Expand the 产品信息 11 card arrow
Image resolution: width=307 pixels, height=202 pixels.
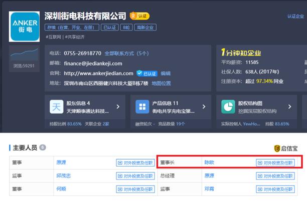tap(204, 107)
